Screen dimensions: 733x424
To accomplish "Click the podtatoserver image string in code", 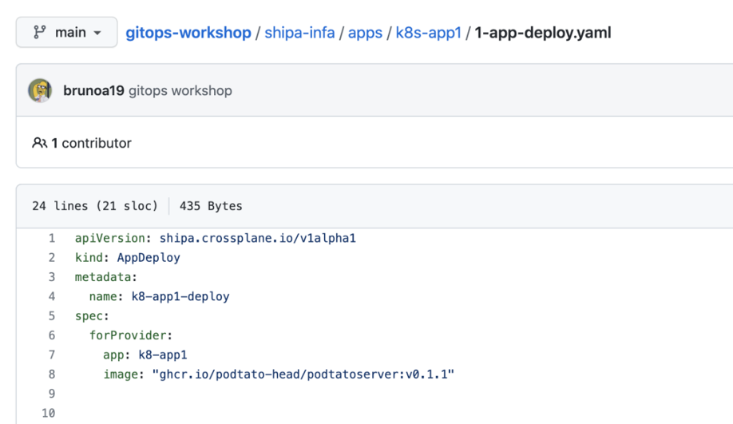I will coord(303,374).
